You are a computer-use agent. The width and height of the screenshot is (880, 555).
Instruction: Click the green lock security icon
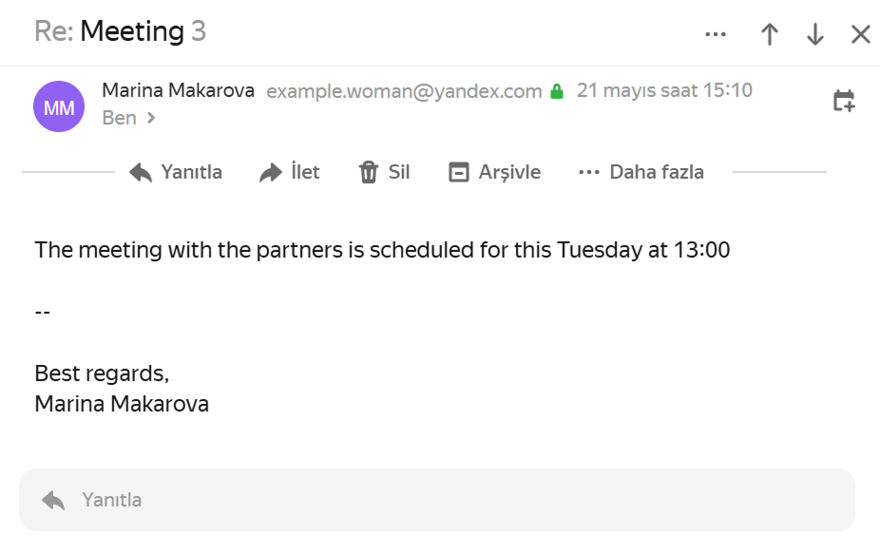(x=557, y=91)
